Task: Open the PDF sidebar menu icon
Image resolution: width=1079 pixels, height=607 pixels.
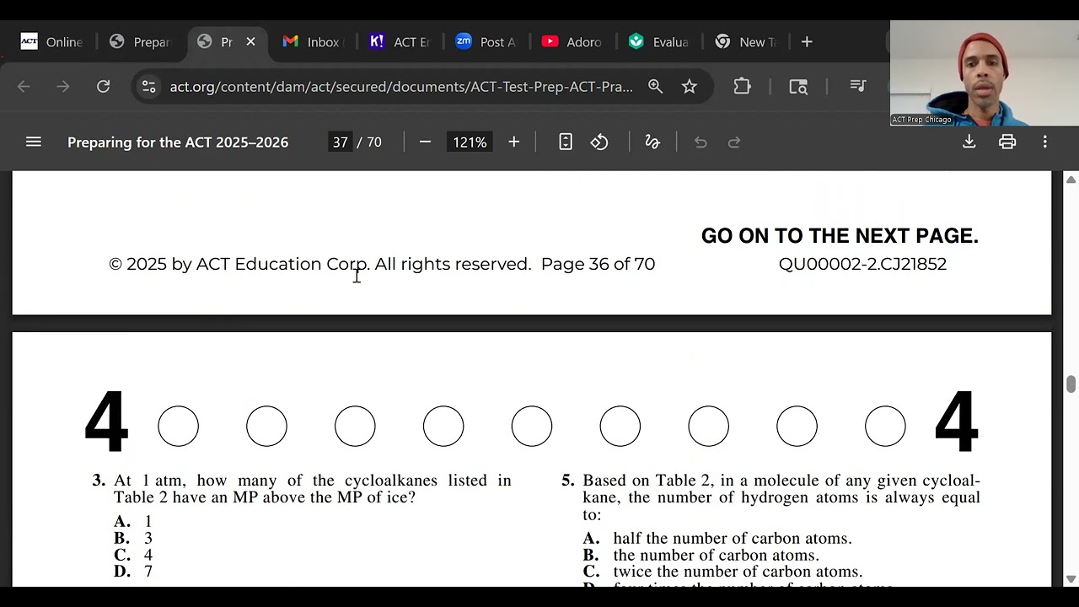Action: (34, 142)
